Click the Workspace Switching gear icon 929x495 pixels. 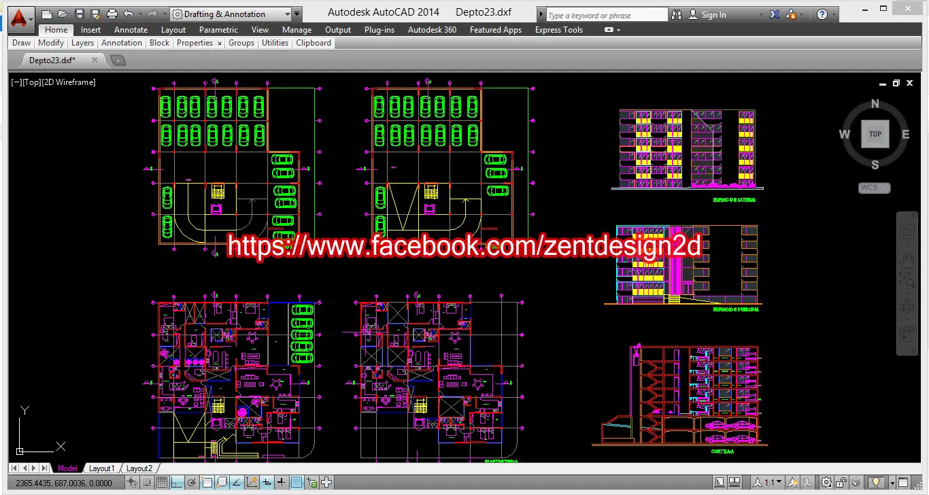coord(826,483)
